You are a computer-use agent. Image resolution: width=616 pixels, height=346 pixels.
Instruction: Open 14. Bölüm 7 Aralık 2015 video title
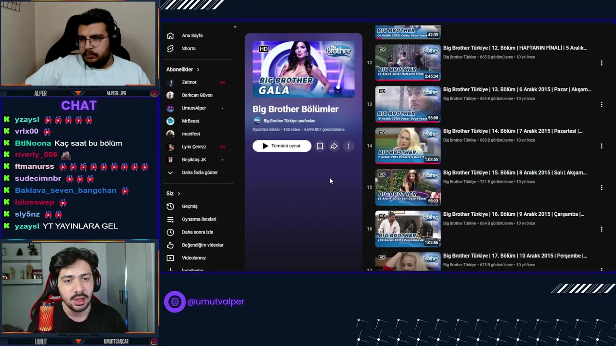(513, 131)
